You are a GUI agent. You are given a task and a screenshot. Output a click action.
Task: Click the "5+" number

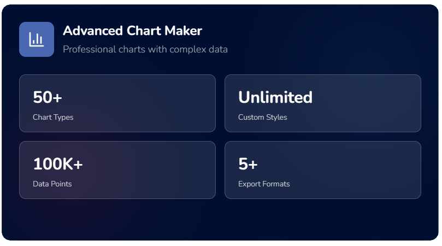pos(248,164)
